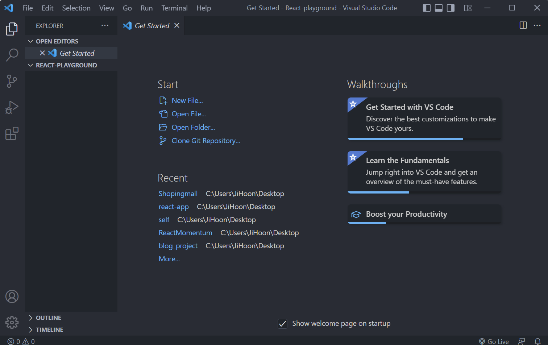Viewport: 548px width, 345px height.
Task: Open the notifications bell in status bar
Action: (x=538, y=341)
